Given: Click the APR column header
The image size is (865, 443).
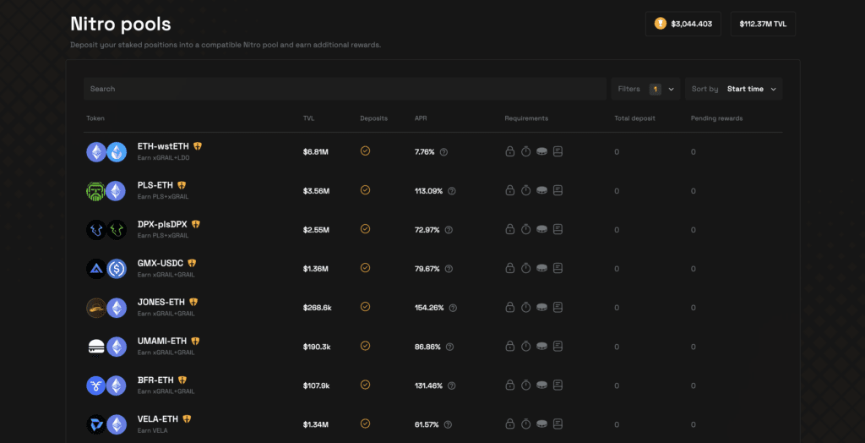Looking at the screenshot, I should 421,118.
